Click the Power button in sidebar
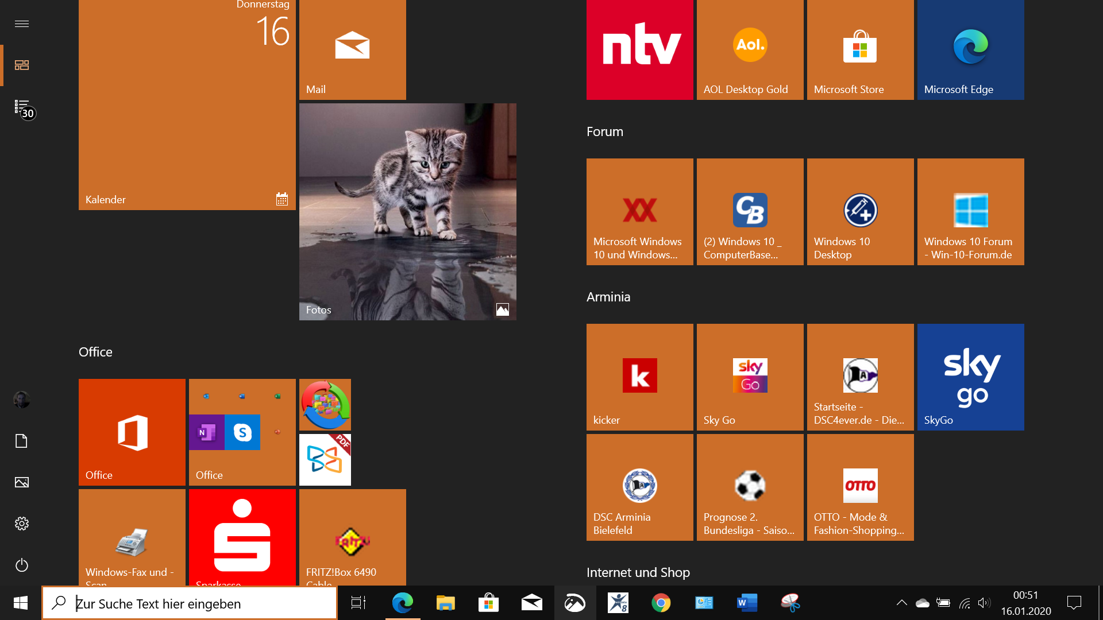 pos(22,565)
